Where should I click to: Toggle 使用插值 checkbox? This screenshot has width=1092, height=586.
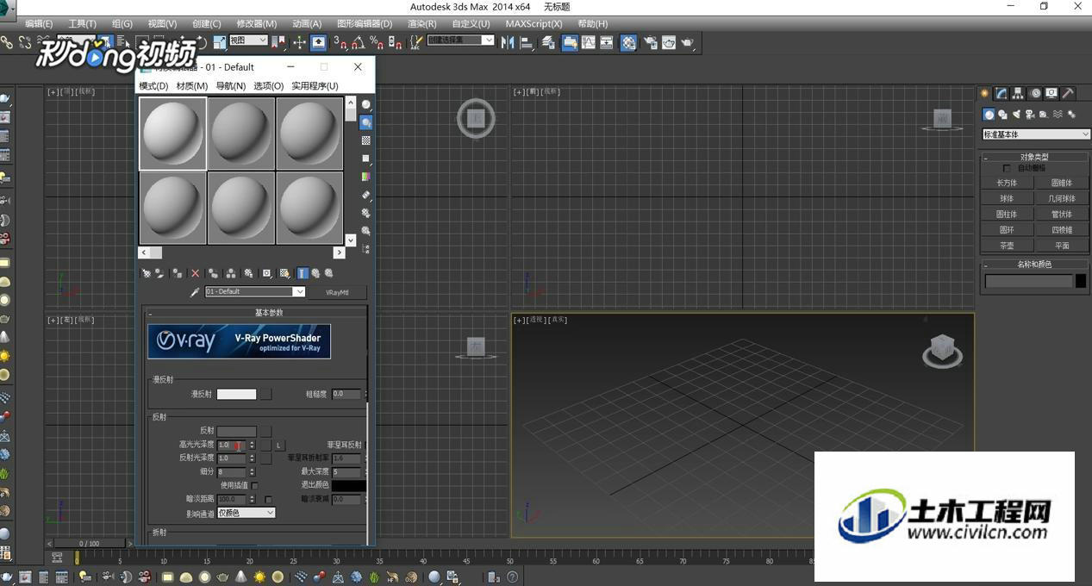[254, 485]
